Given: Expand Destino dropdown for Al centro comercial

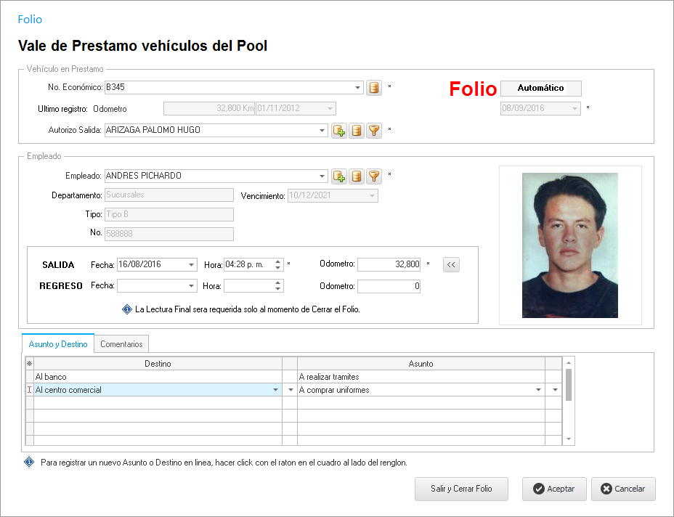Looking at the screenshot, I should tap(275, 390).
